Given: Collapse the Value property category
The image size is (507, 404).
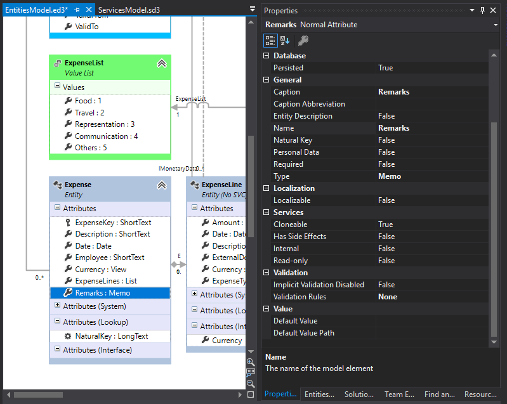Looking at the screenshot, I should (x=266, y=309).
